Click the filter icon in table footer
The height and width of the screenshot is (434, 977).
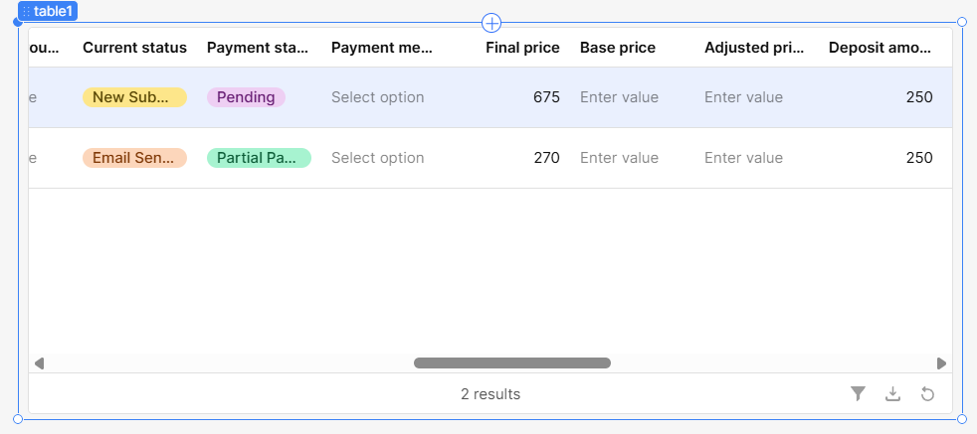click(x=858, y=394)
